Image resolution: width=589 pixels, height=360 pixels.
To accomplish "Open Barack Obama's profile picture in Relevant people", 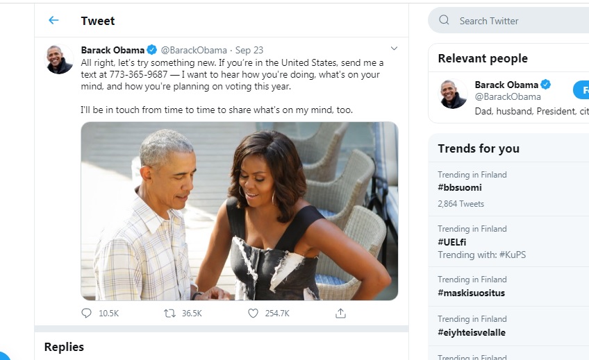I will tap(454, 94).
